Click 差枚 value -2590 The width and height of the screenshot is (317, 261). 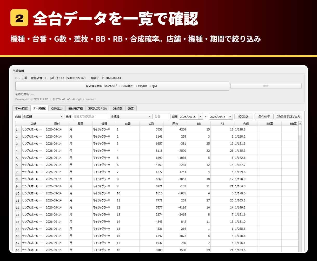point(182,151)
